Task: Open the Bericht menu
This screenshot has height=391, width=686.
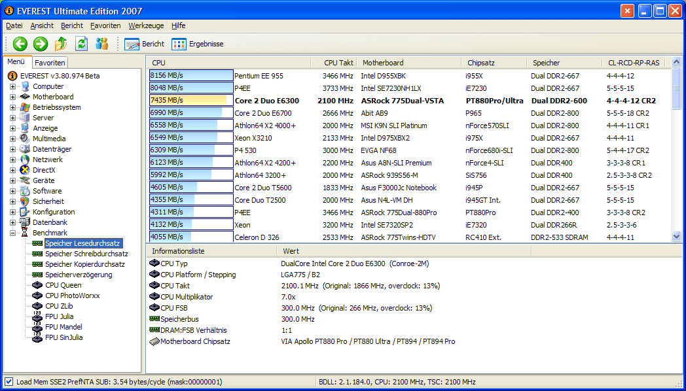Action: click(x=72, y=25)
